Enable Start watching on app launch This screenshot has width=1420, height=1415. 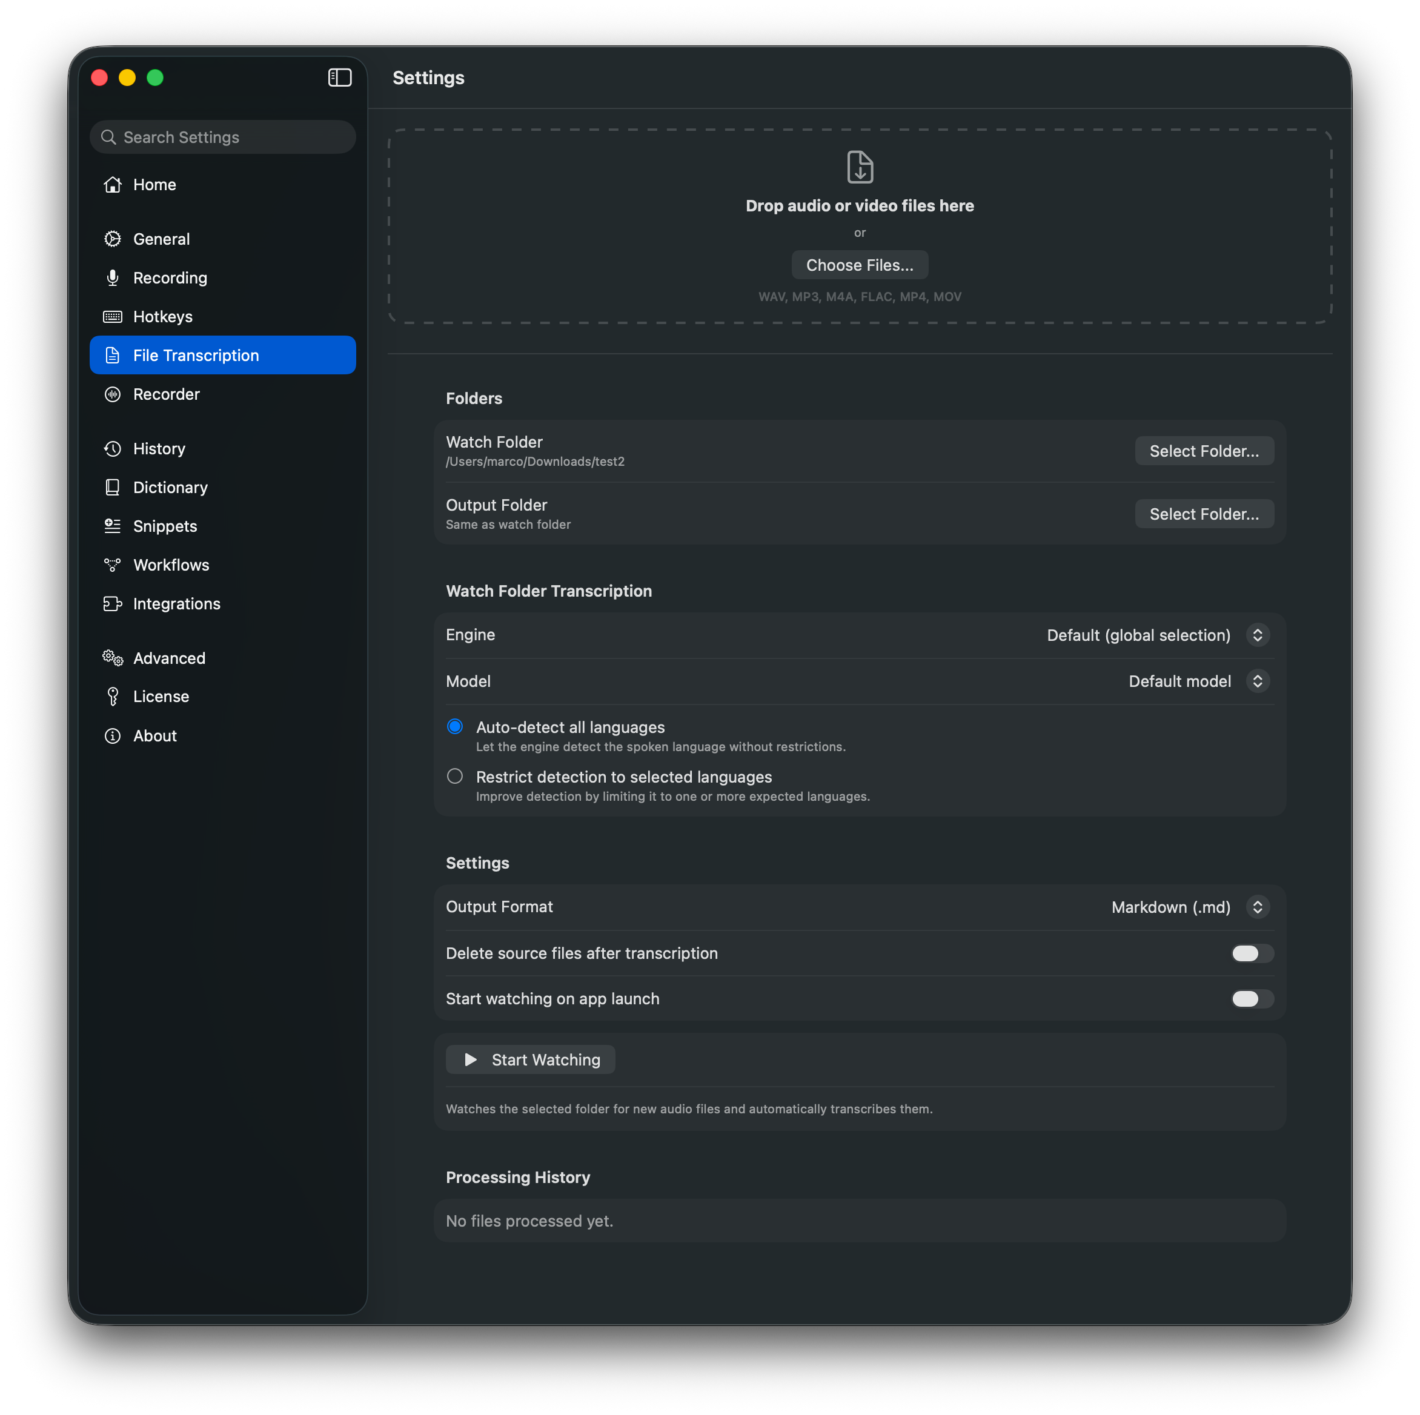tap(1252, 999)
